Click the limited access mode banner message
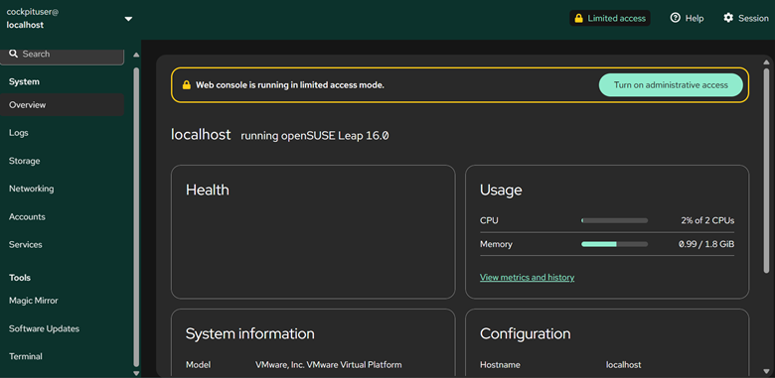Viewport: 775px width, 378px height. click(290, 85)
